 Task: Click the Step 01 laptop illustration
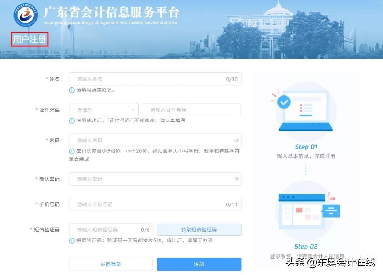(305, 111)
